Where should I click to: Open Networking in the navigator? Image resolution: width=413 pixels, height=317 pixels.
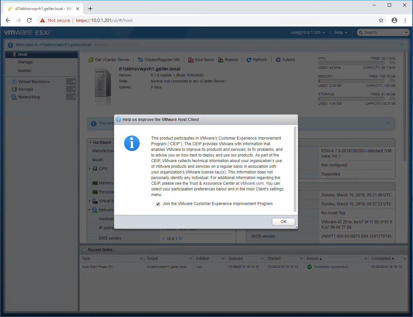[29, 97]
